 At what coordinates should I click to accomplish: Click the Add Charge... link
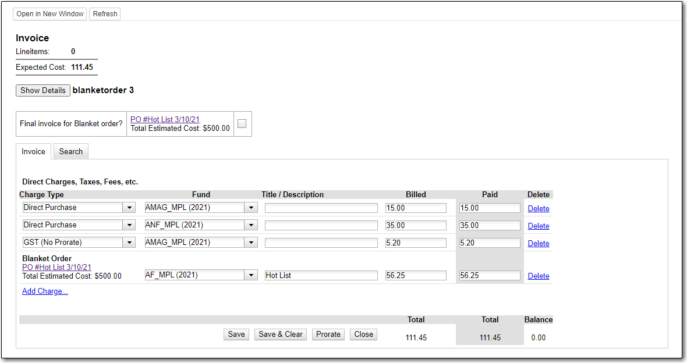pos(45,291)
